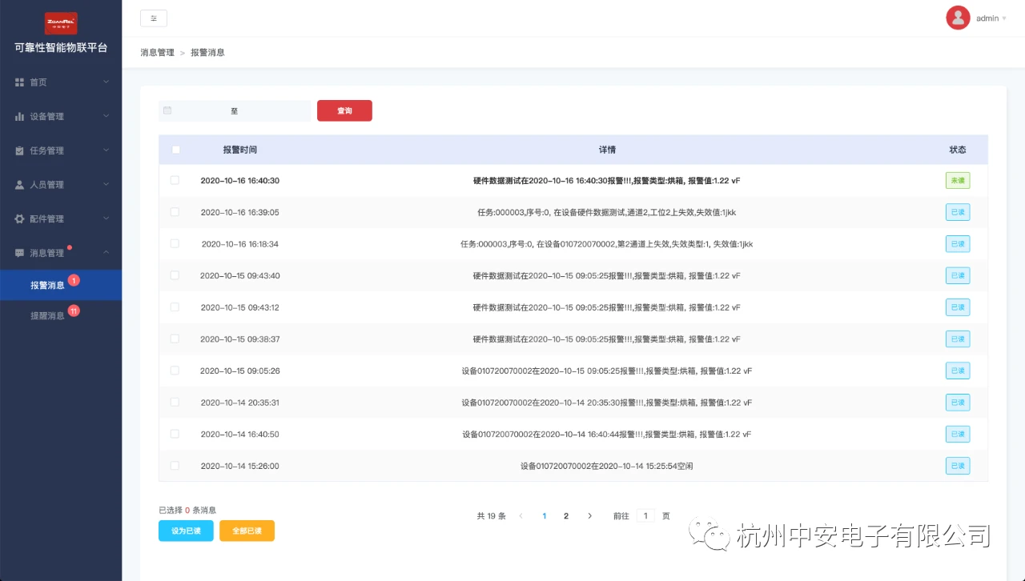
Task: Click the calendar icon in date range field
Action: click(x=167, y=110)
